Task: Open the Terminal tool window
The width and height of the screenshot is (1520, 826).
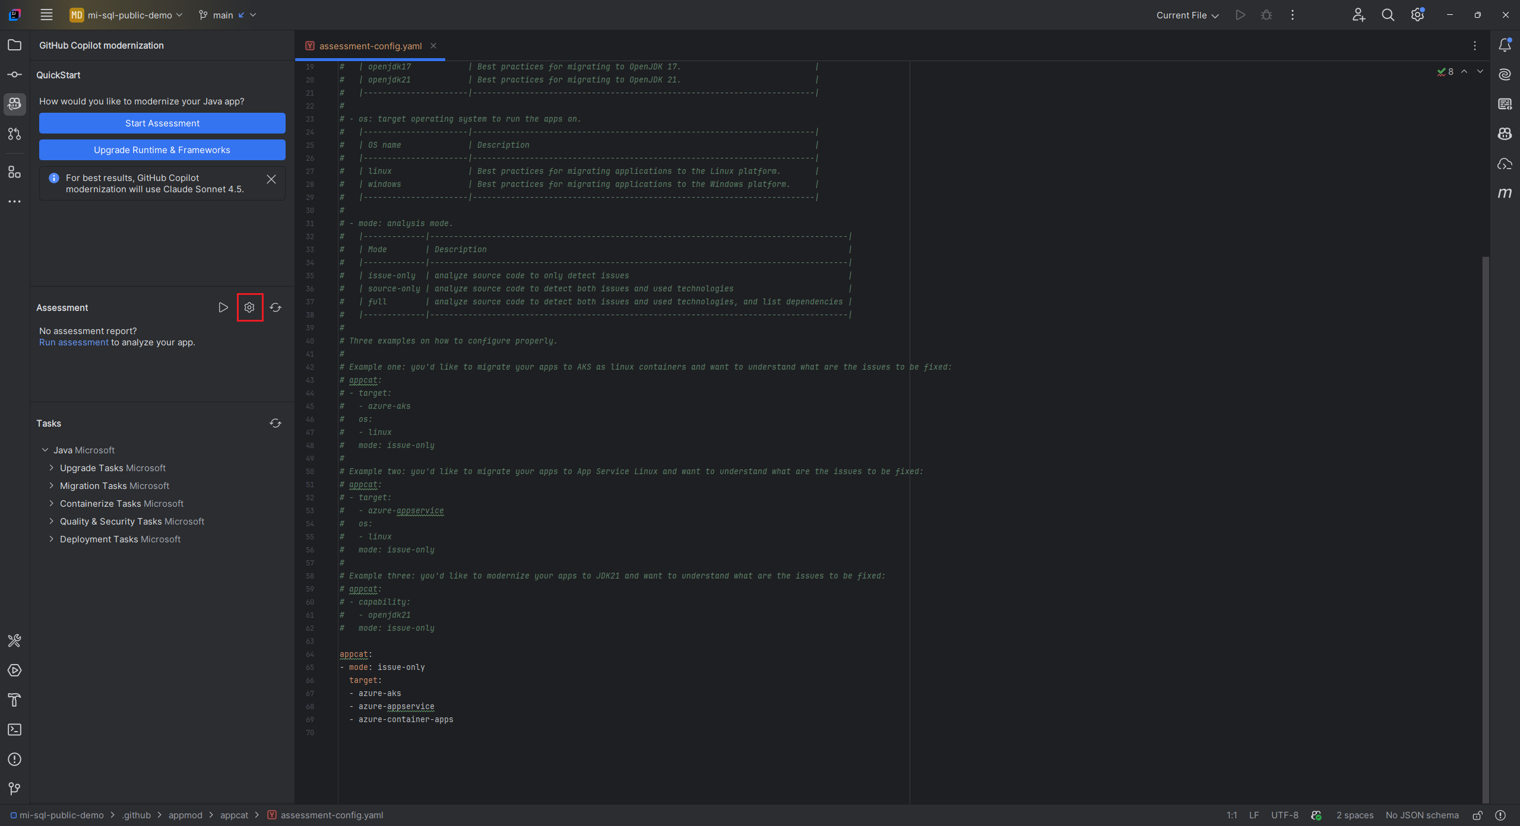Action: tap(14, 730)
